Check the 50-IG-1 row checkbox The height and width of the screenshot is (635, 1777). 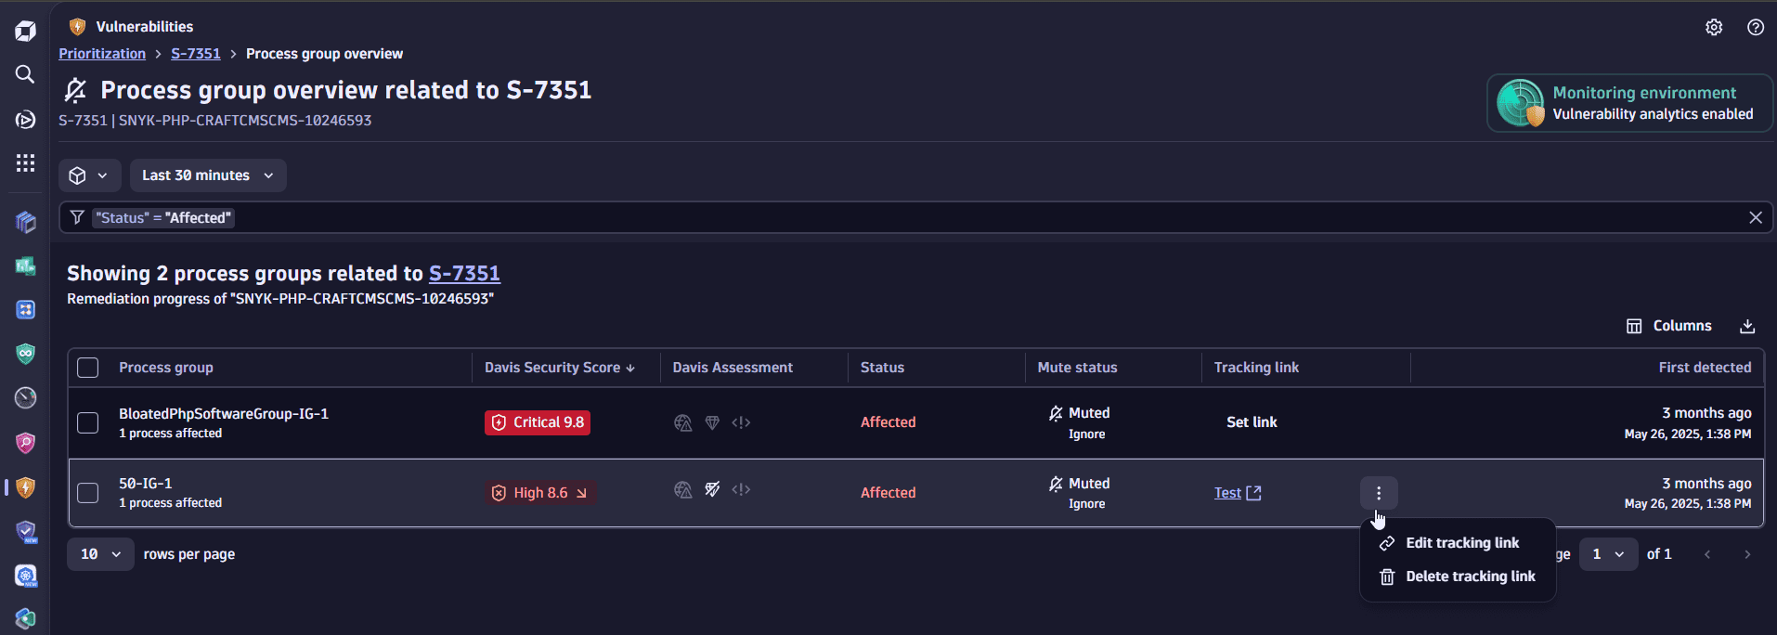coord(88,492)
